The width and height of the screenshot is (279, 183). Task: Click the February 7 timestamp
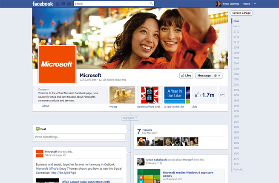[x=152, y=163]
